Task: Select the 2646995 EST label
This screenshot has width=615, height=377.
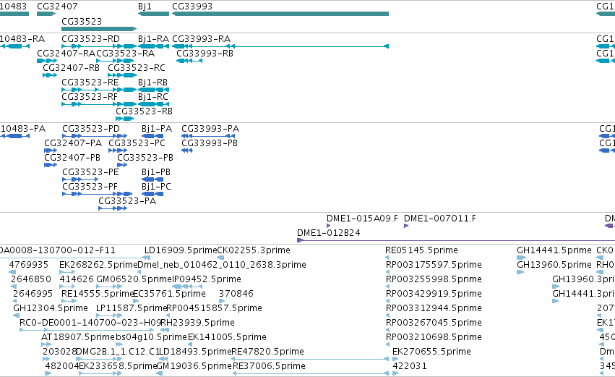Action: [33, 294]
